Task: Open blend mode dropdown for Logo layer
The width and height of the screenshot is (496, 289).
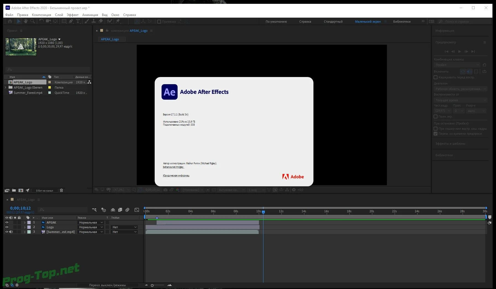Action: [91, 227]
